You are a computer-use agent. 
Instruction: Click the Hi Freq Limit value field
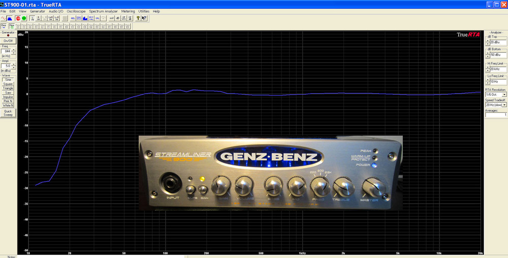[x=498, y=69]
